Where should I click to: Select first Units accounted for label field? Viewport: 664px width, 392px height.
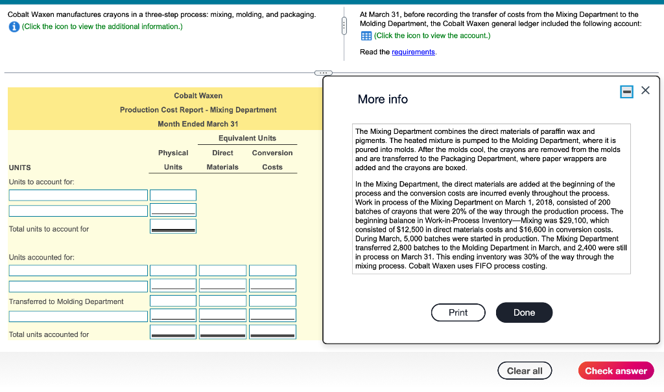pyautogui.click(x=78, y=270)
